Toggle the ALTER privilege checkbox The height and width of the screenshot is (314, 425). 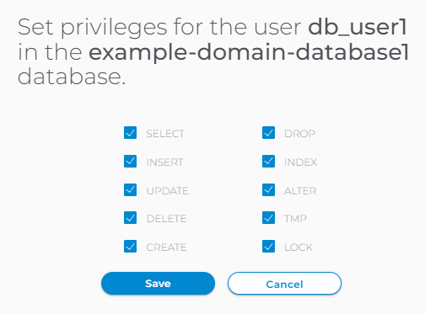268,190
